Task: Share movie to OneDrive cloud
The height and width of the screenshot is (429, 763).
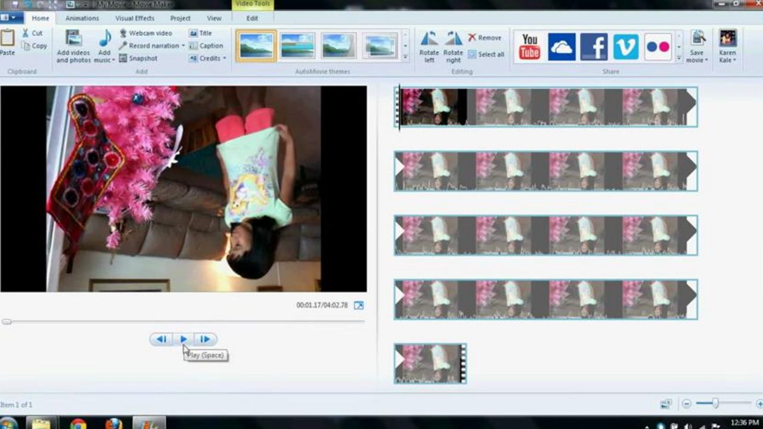Action: coord(562,46)
